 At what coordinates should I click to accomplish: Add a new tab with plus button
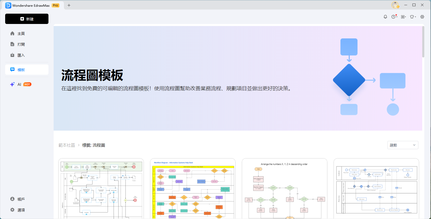click(x=69, y=5)
